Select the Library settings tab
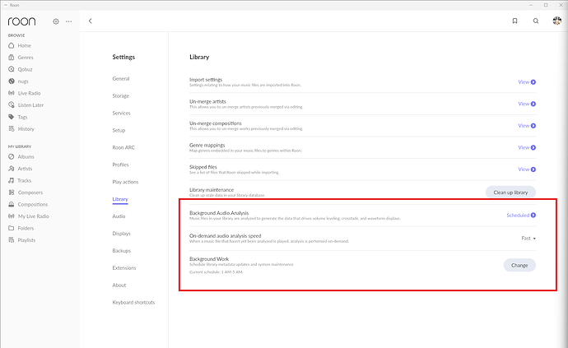This screenshot has width=568, height=348. click(120, 199)
